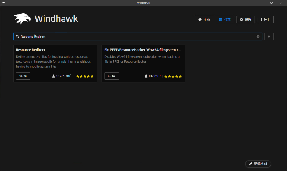Screen dimensions: 287x171
Task: Open details for Resource Redirect mod
Action: click(23, 76)
